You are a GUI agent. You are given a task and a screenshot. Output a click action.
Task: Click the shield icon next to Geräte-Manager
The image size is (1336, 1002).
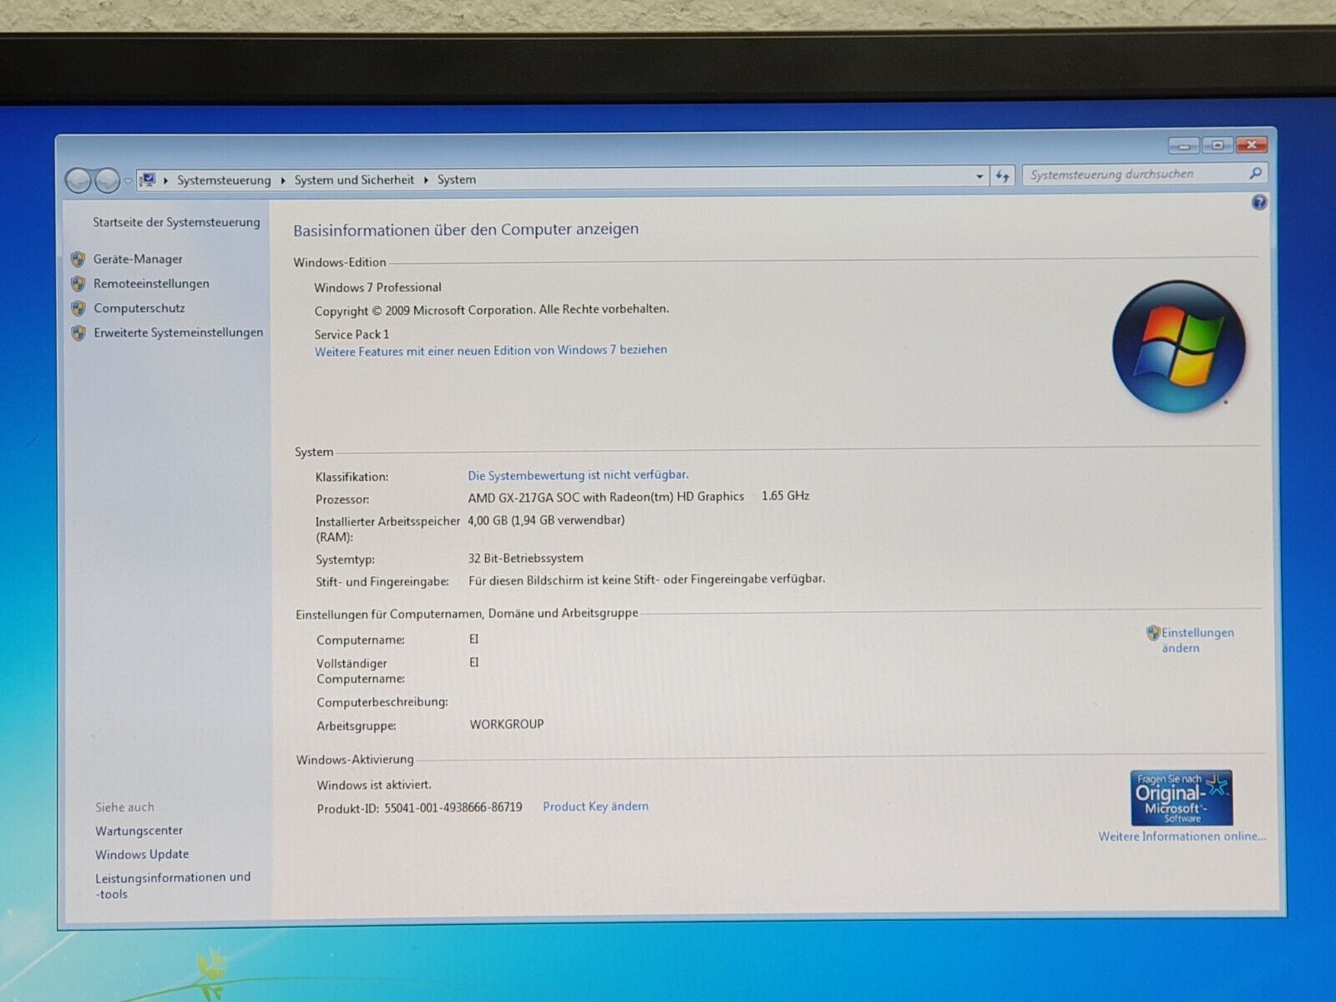(x=78, y=259)
